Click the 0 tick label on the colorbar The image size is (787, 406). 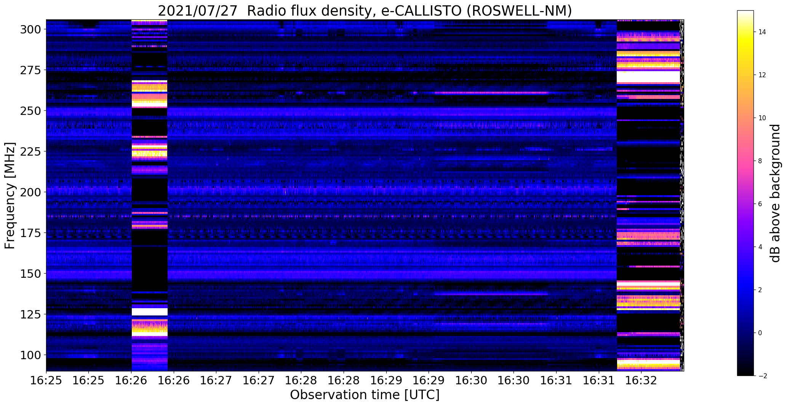coord(760,333)
